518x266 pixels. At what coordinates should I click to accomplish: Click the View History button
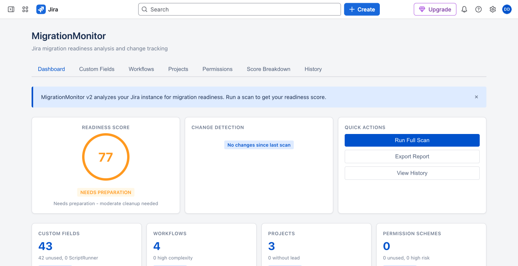coord(412,173)
